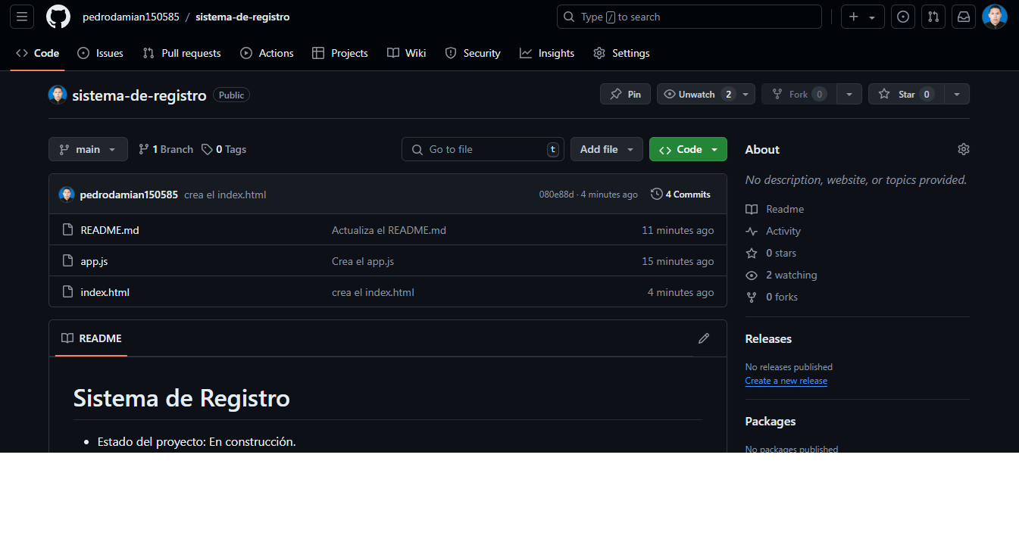Open the user profile avatar menu

pyautogui.click(x=995, y=17)
